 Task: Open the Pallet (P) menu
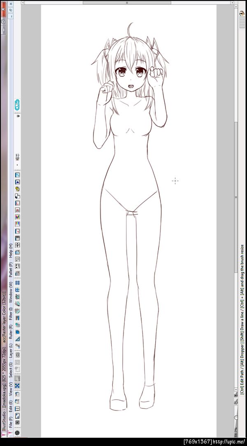tap(11, 270)
